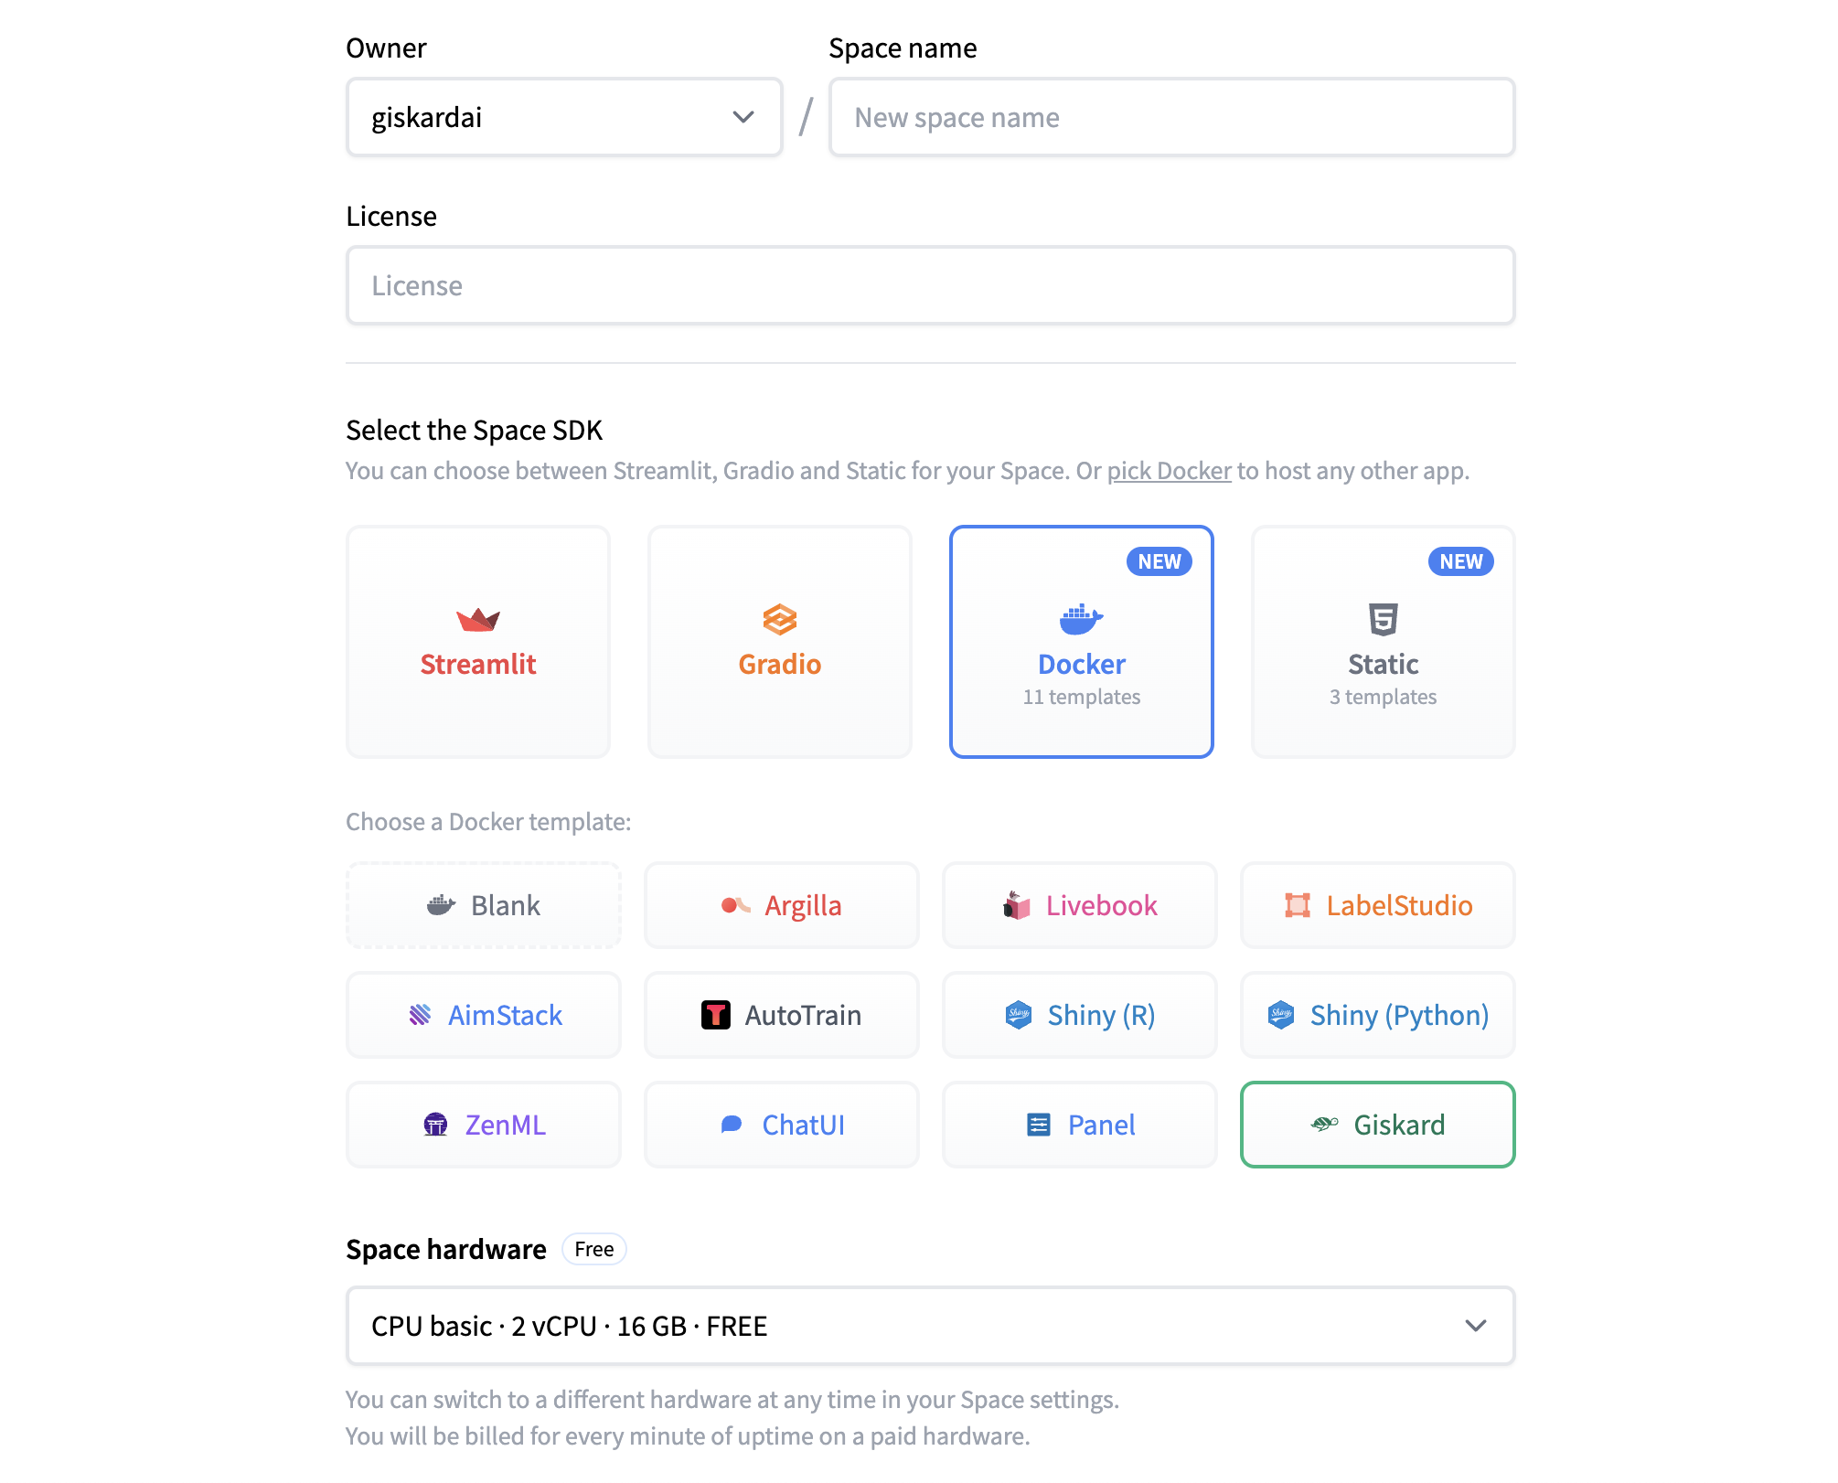The image size is (1838, 1483).
Task: Click the Argilla template logo icon
Action: (735, 905)
